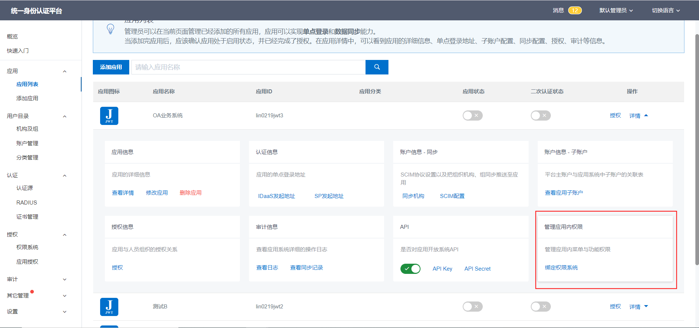Click the 添加应用 button
699x328 pixels.
pos(111,67)
